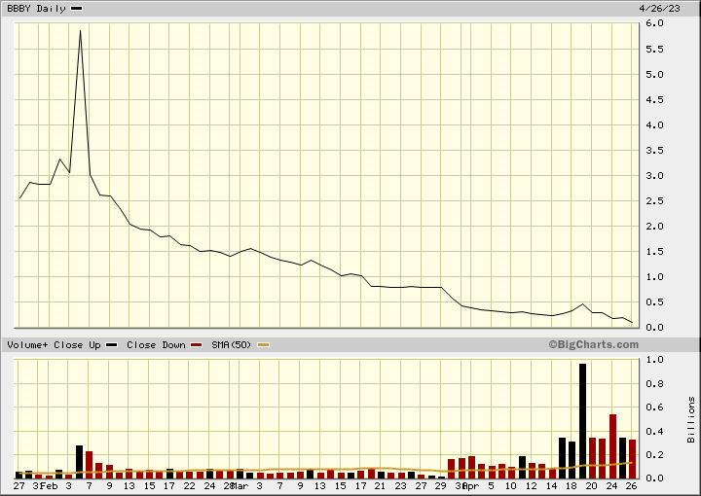701x496 pixels.
Task: Click the '2.5' price axis label
Action: [654, 201]
